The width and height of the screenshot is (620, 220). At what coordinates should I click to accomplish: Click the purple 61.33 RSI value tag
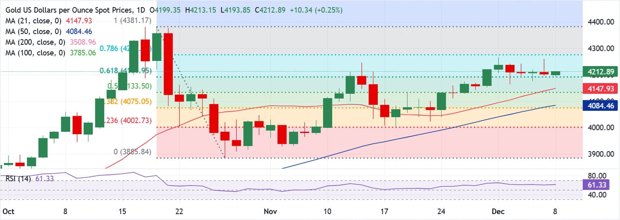[x=595, y=185]
